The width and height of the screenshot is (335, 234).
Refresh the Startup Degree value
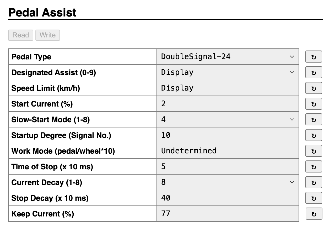coord(314,135)
